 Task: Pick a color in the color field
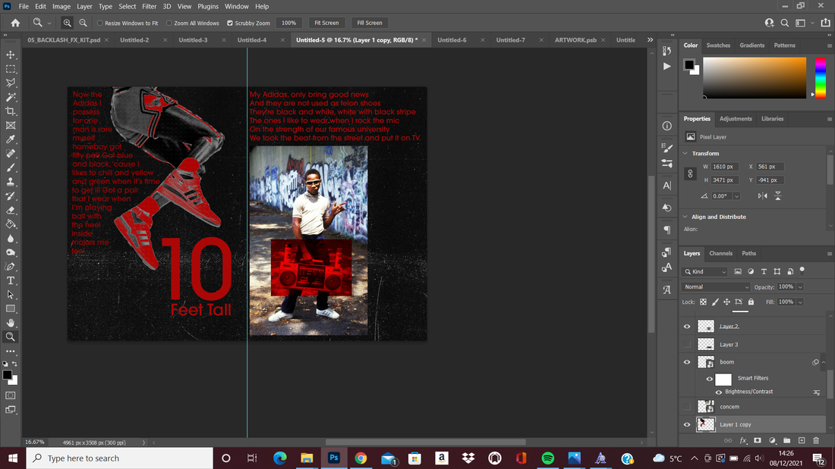point(755,77)
